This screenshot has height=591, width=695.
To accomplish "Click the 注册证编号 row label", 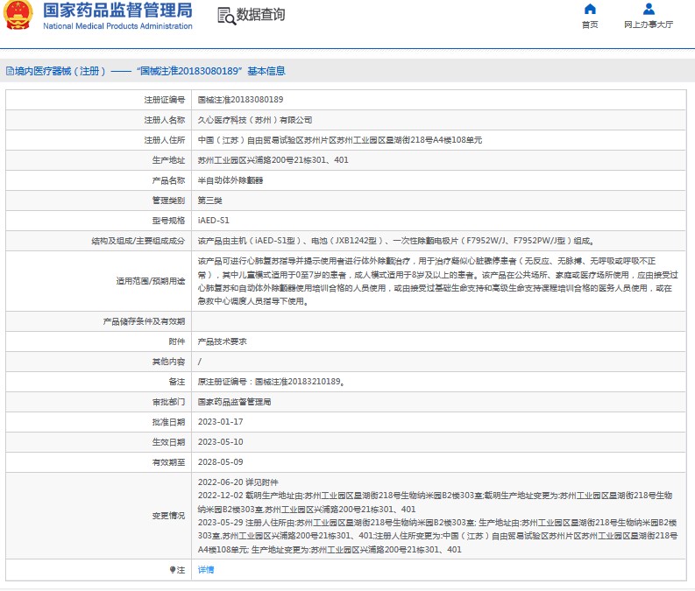I will click(165, 100).
